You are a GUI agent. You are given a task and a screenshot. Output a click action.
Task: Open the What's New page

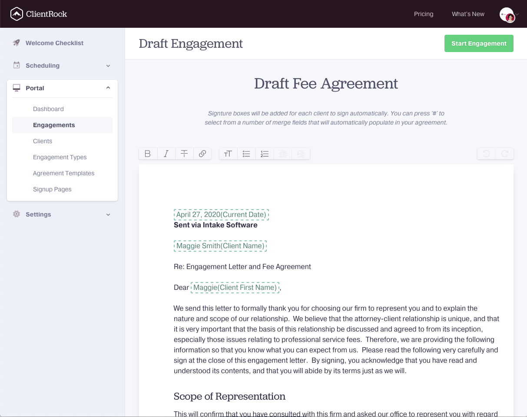point(468,14)
